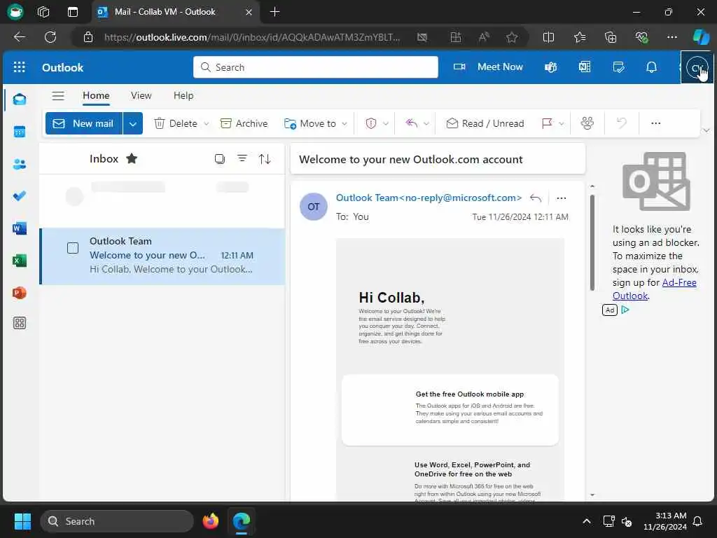This screenshot has height=538, width=717.
Task: Open a new browser tab
Action: [x=274, y=12]
